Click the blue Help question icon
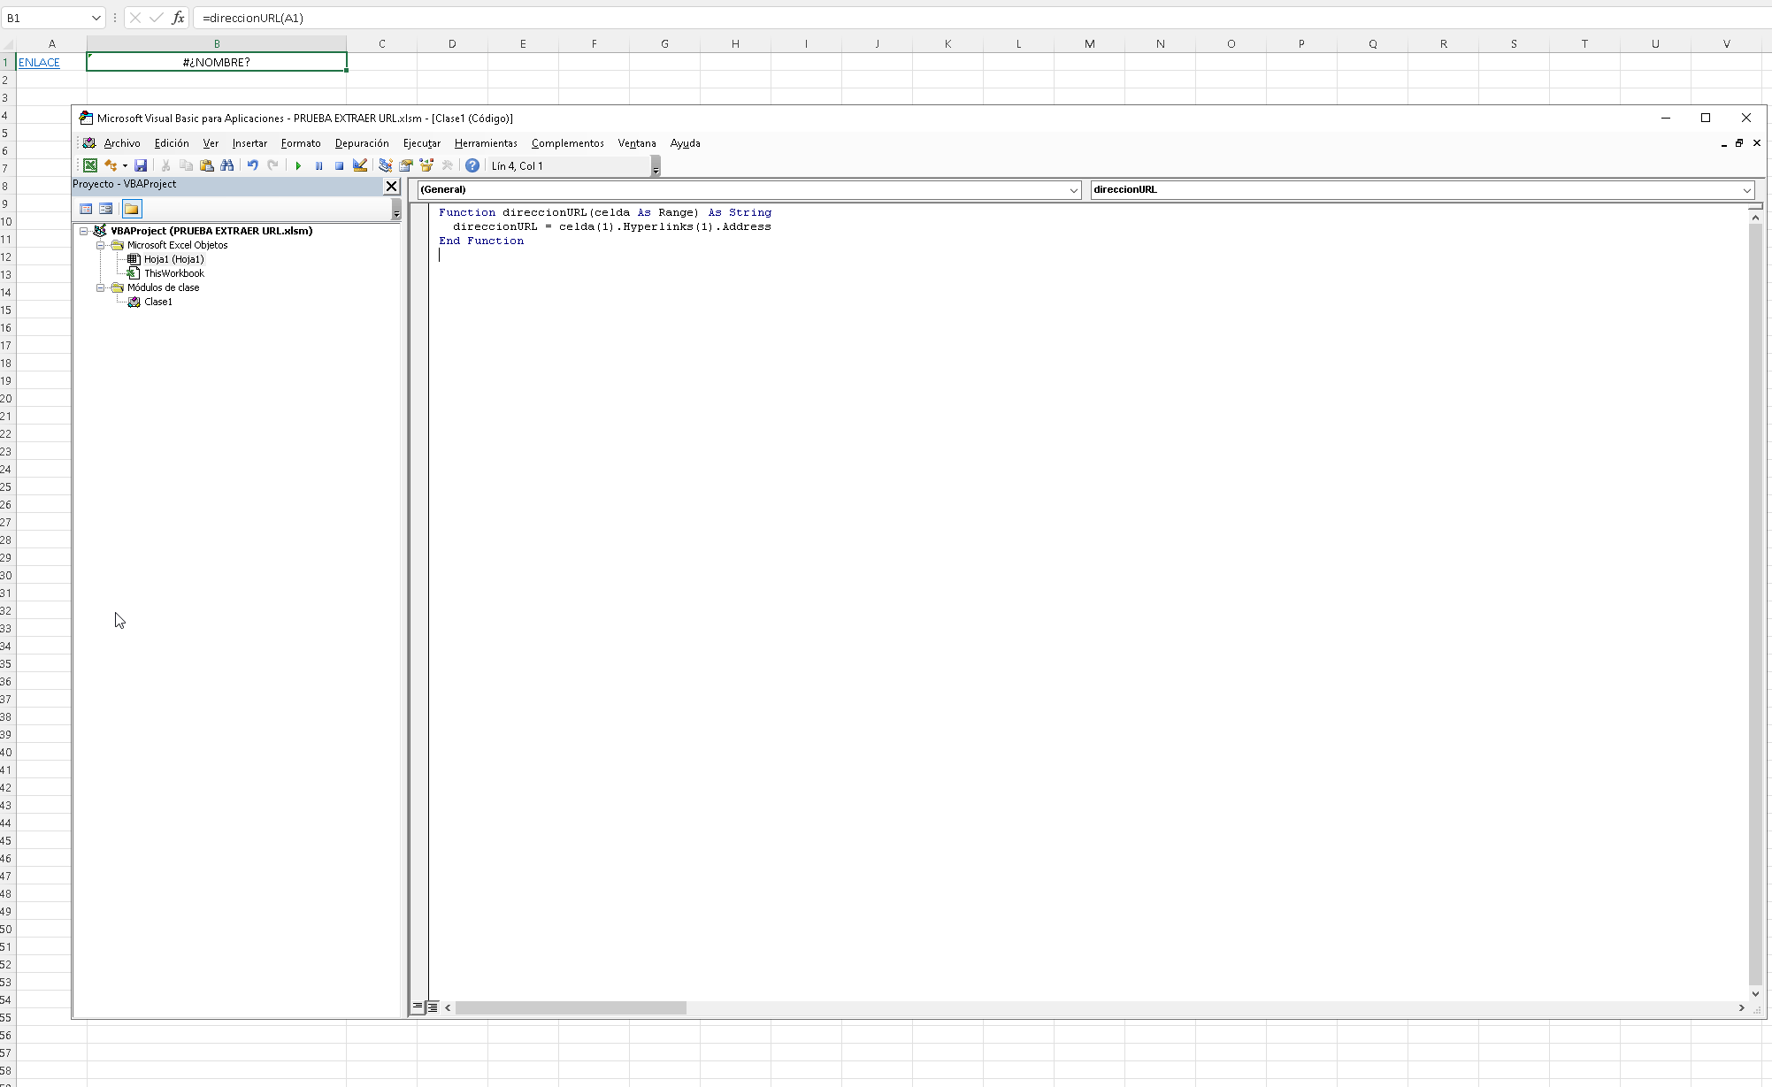This screenshot has width=1772, height=1087. pyautogui.click(x=472, y=165)
